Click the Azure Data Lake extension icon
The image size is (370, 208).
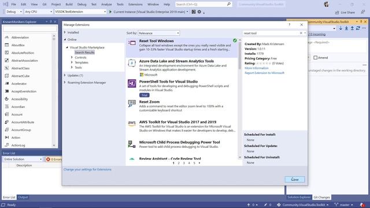click(132, 63)
